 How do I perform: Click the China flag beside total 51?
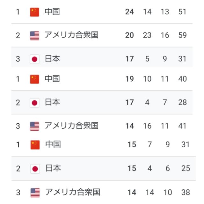(34, 12)
